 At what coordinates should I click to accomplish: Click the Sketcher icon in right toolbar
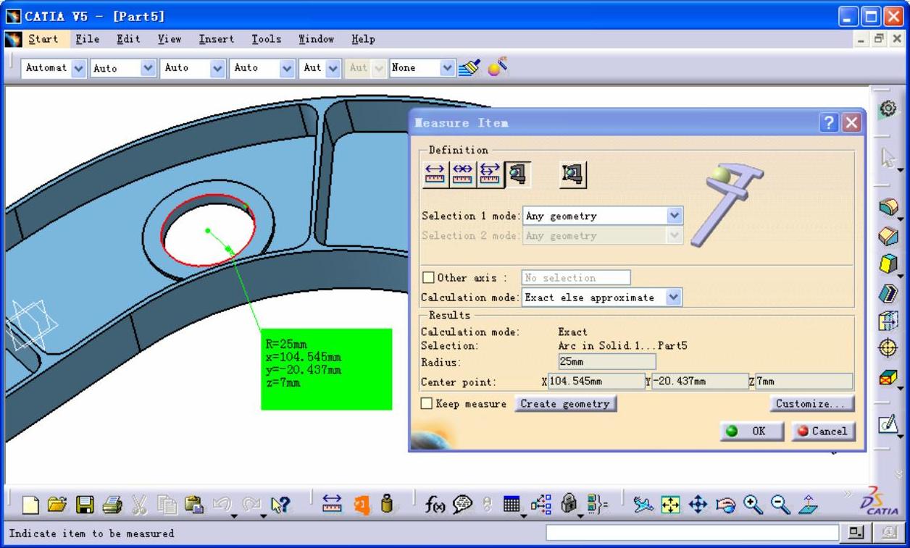888,425
